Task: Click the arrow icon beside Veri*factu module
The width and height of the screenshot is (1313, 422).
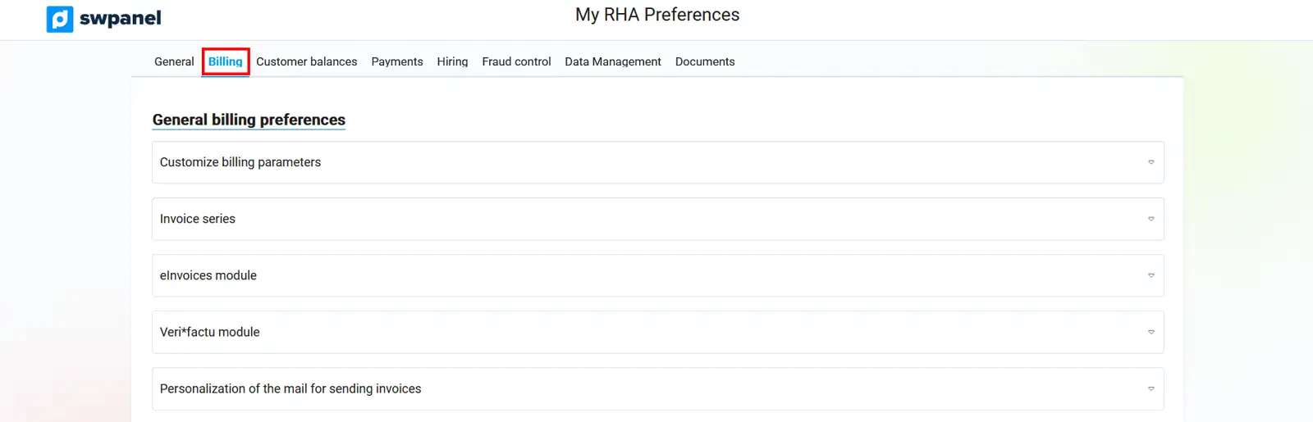Action: (x=1151, y=332)
